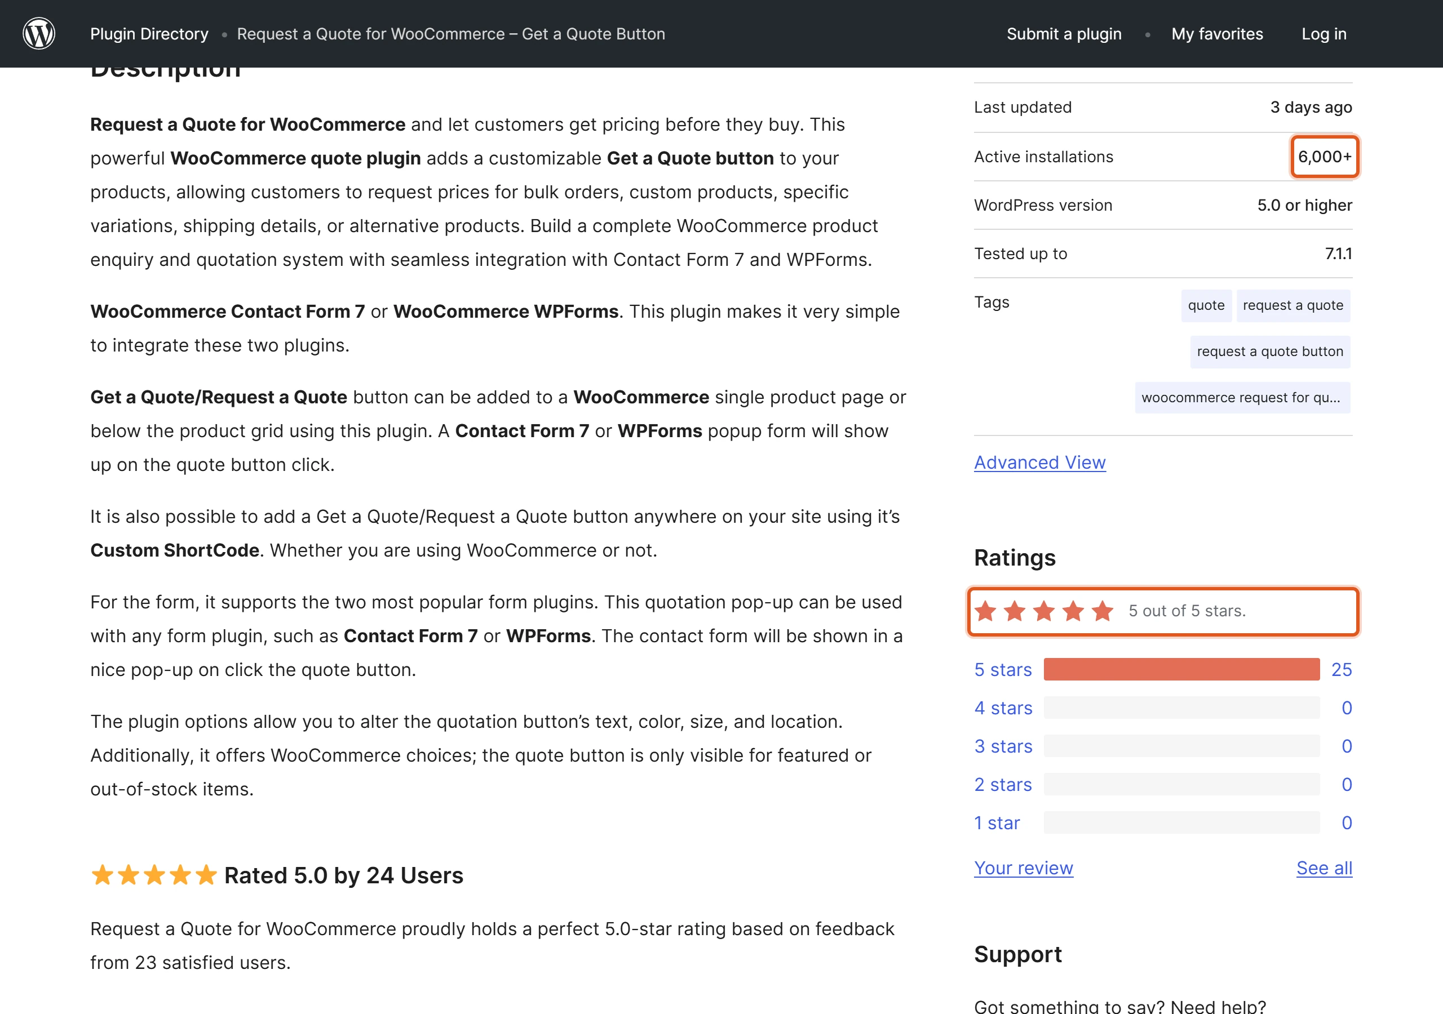Filter reviews by 2 stars
1443x1014 pixels.
pyautogui.click(x=1003, y=785)
